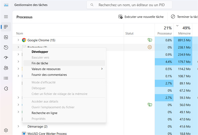Expand the Rechercher process group
This screenshot has height=135, width=198.
(x=18, y=47)
